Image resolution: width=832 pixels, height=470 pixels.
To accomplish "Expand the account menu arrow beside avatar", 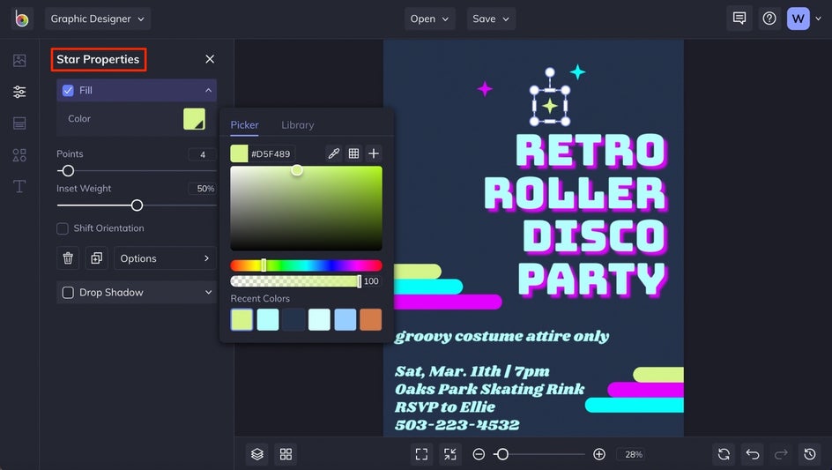I will (818, 19).
